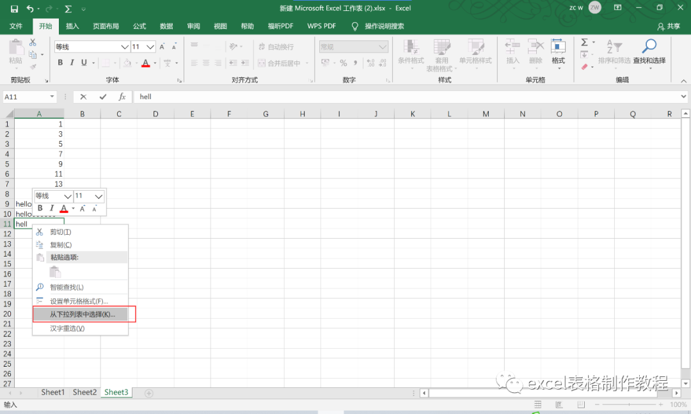Click the Wrap Text (自动换行) button
The height and width of the screenshot is (414, 691).
(276, 47)
